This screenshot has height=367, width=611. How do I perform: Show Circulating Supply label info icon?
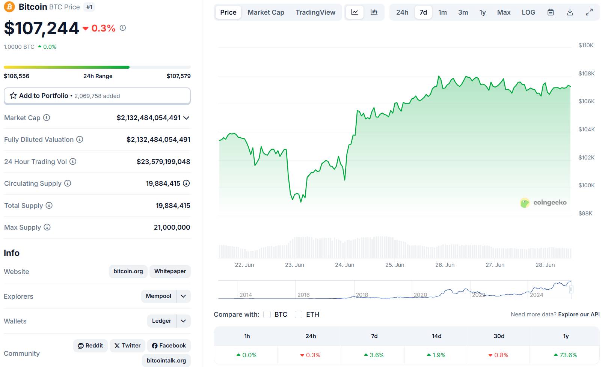pyautogui.click(x=68, y=183)
